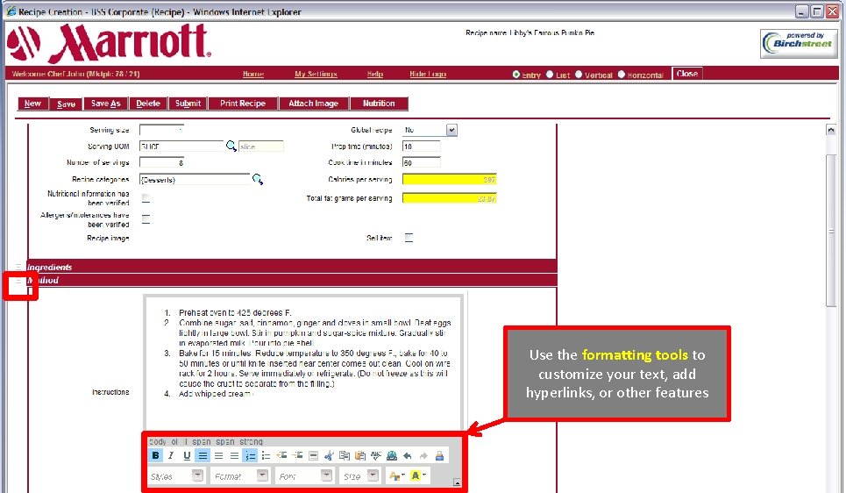The height and width of the screenshot is (493, 846).
Task: Cut selected text with scissors icon
Action: click(x=329, y=456)
